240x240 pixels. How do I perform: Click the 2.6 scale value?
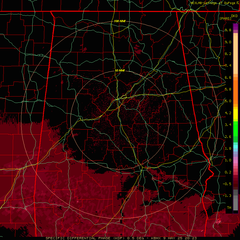[x=228, y=137]
